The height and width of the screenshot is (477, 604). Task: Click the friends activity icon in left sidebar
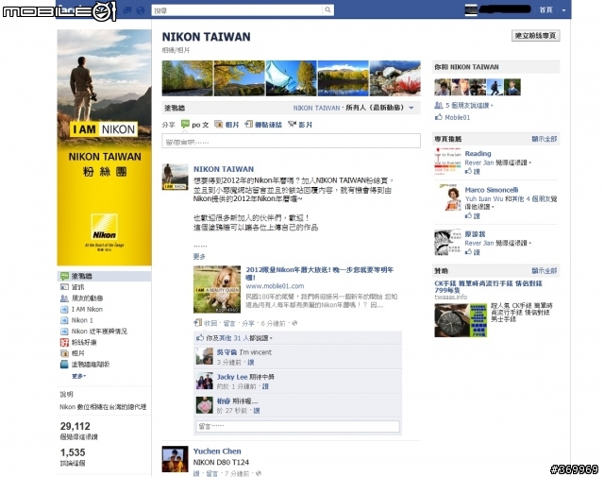[64, 298]
